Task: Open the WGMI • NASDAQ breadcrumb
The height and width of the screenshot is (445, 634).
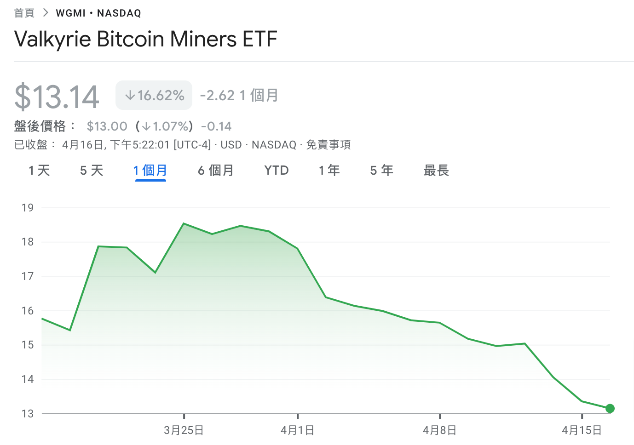Action: 98,13
